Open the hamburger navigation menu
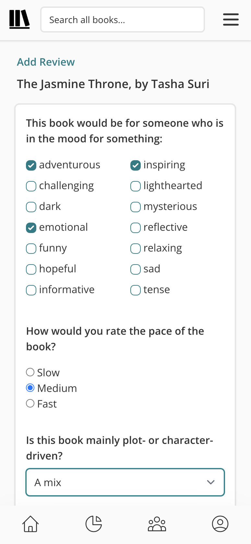This screenshot has height=544, width=251. [x=231, y=19]
